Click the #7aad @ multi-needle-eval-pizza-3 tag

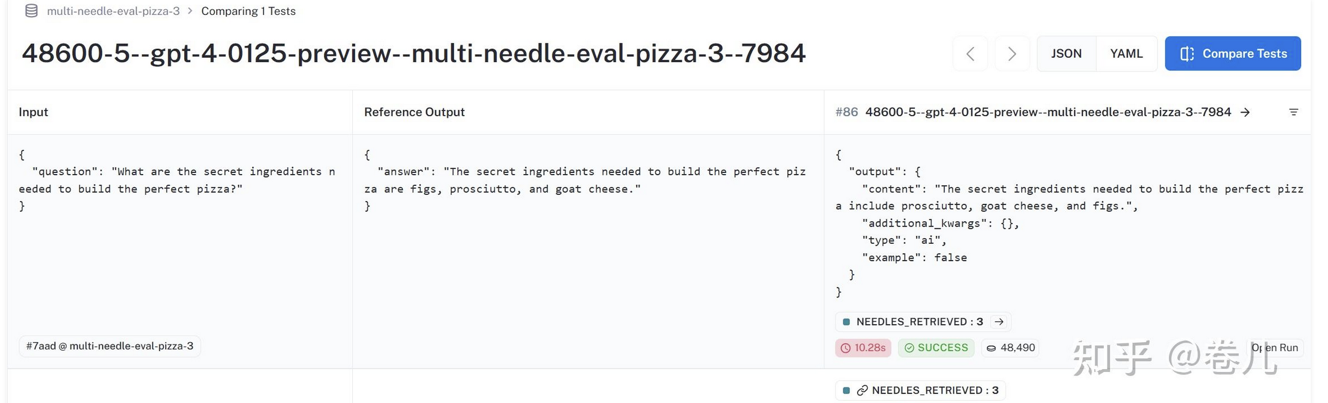(x=110, y=346)
